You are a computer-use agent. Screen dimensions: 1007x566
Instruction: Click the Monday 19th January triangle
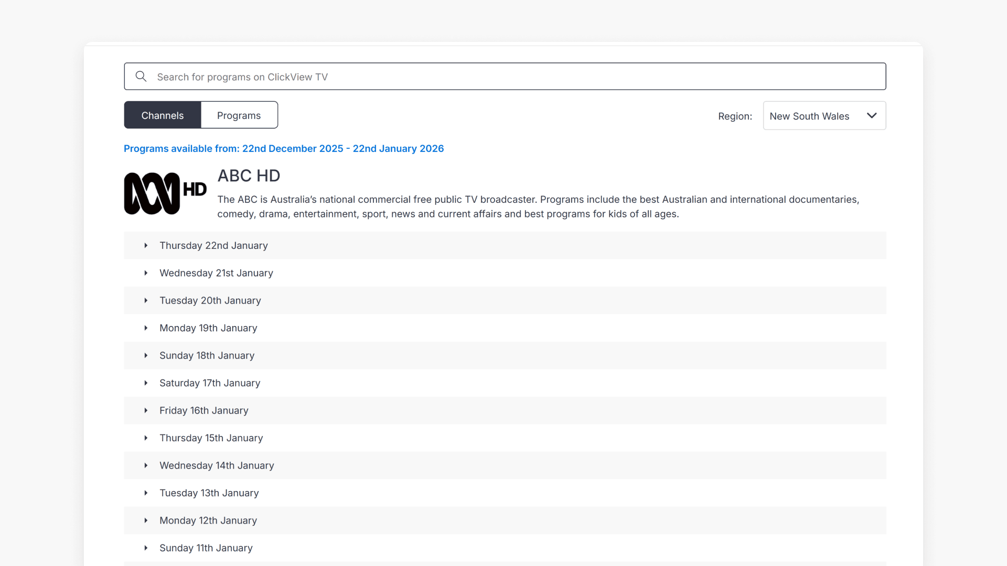coord(146,328)
